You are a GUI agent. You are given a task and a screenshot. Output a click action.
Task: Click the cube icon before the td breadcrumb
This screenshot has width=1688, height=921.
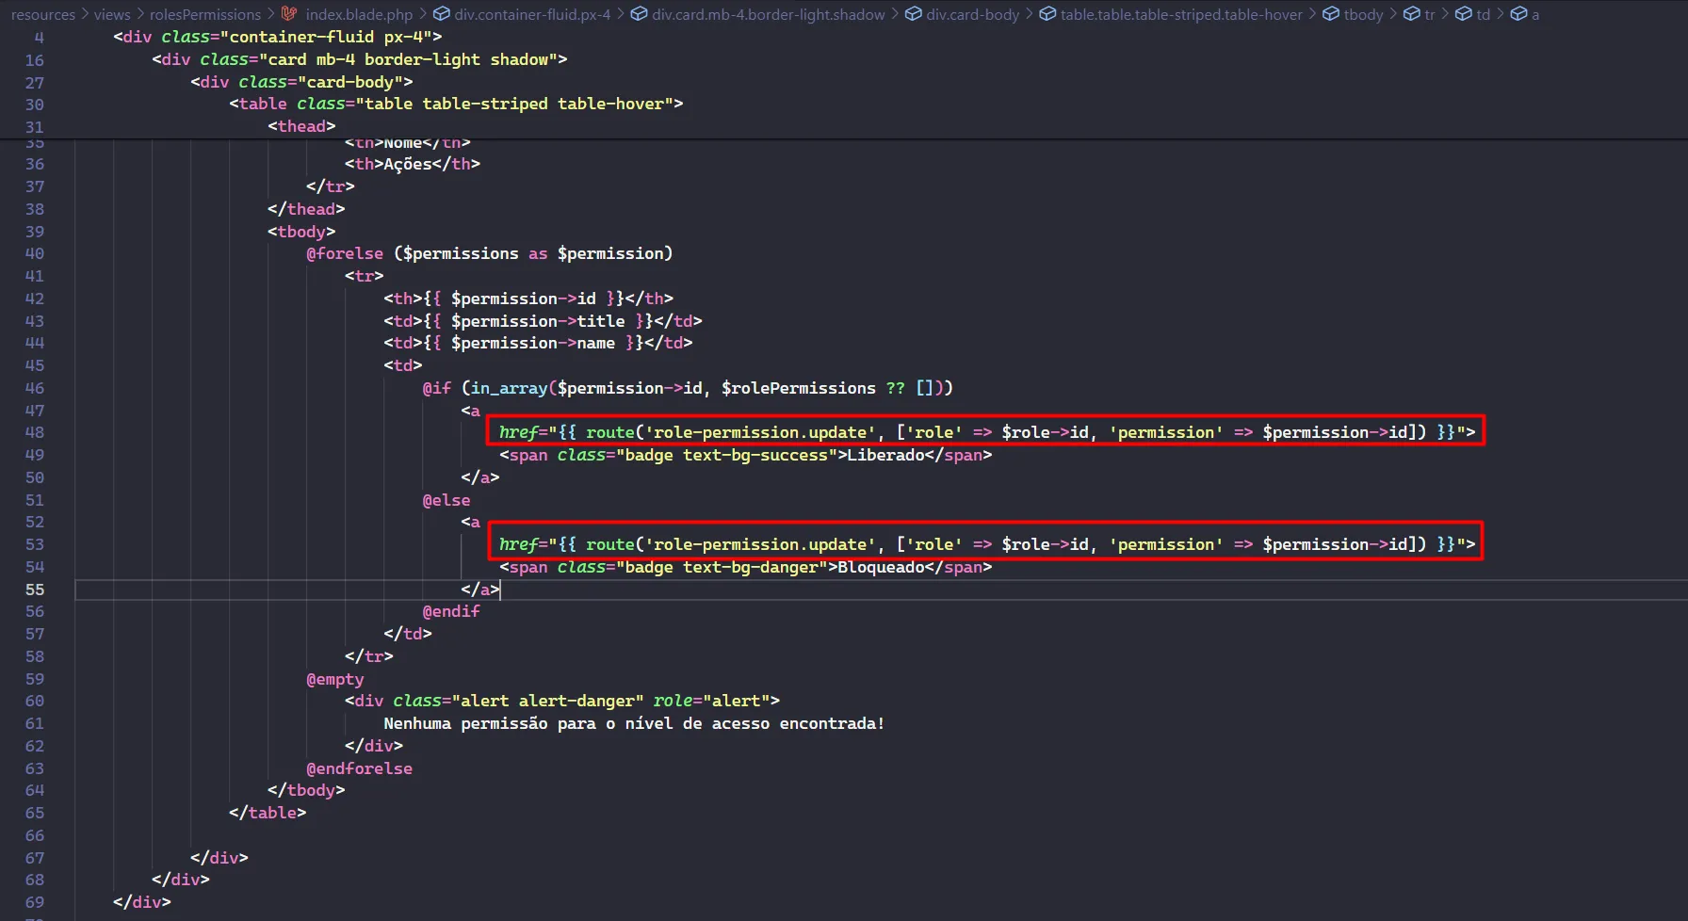pos(1464,14)
